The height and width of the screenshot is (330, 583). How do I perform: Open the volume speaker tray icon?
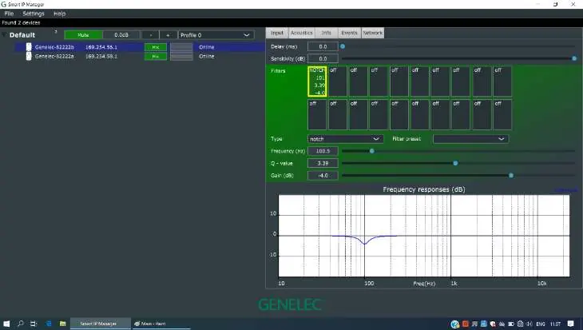[529, 324]
